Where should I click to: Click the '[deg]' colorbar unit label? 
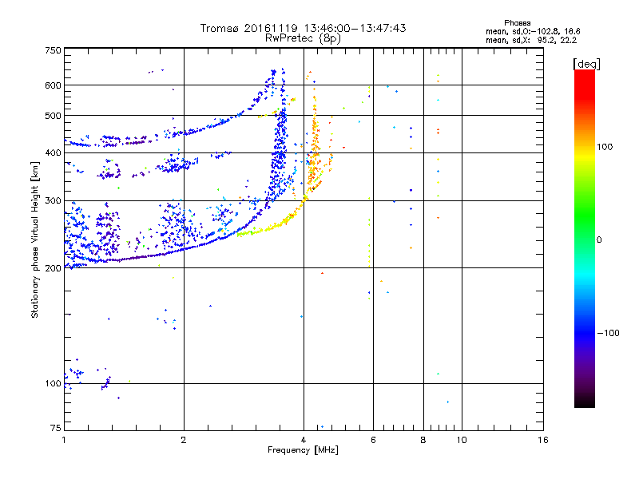[586, 64]
